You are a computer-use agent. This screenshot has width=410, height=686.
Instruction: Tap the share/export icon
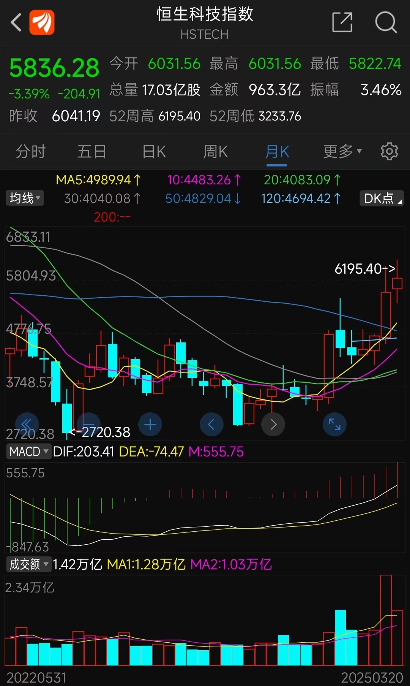pyautogui.click(x=342, y=22)
